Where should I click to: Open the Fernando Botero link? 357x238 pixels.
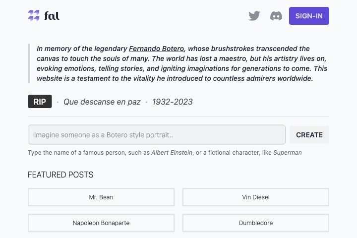[156, 49]
